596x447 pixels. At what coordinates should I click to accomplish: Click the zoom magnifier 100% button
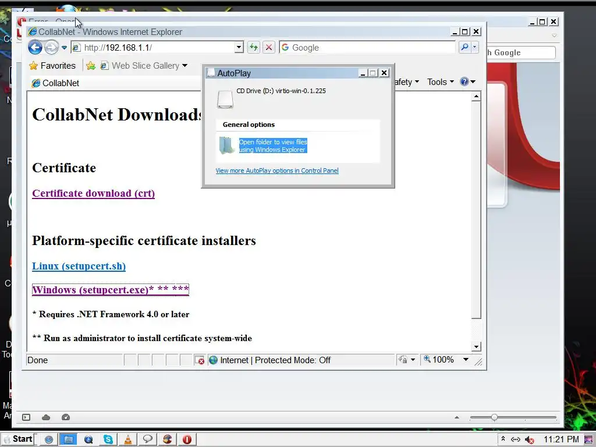point(439,360)
